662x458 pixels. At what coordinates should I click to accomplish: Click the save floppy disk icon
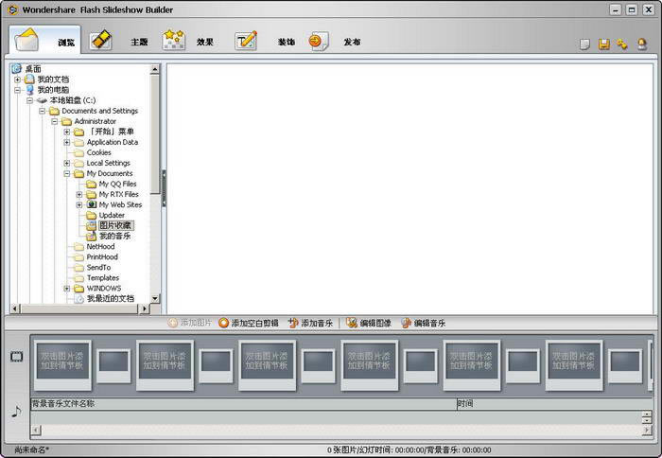(x=604, y=44)
